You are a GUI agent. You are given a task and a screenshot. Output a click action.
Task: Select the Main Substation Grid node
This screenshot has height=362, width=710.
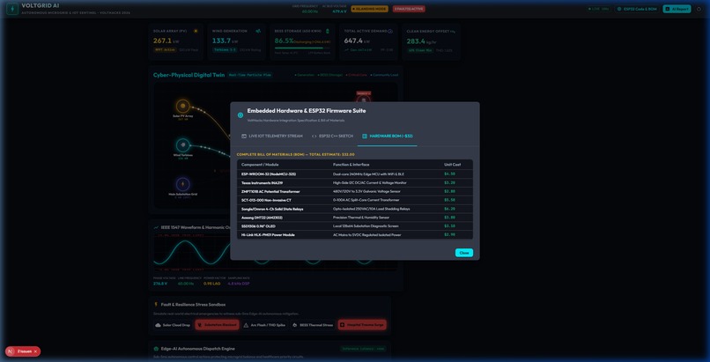coord(183,184)
